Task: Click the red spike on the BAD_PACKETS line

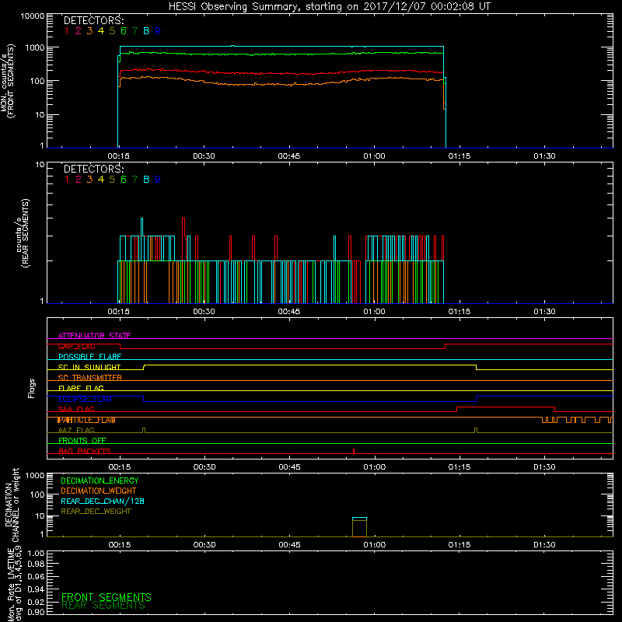Action: (354, 451)
